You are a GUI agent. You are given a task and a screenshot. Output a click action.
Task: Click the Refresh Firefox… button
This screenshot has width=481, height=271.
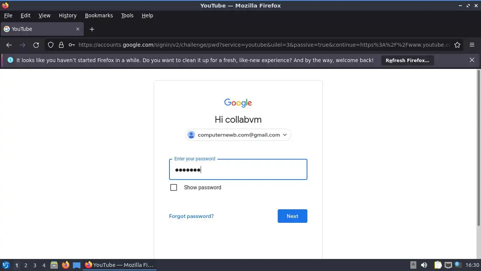(x=407, y=60)
